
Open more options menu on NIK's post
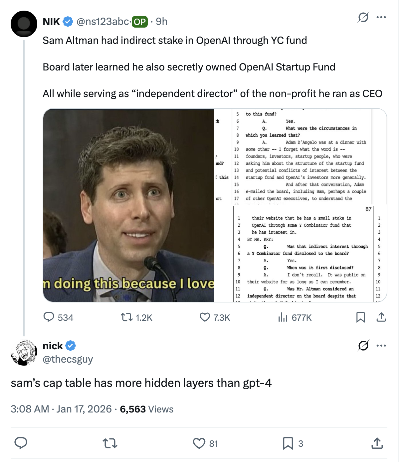click(x=381, y=17)
